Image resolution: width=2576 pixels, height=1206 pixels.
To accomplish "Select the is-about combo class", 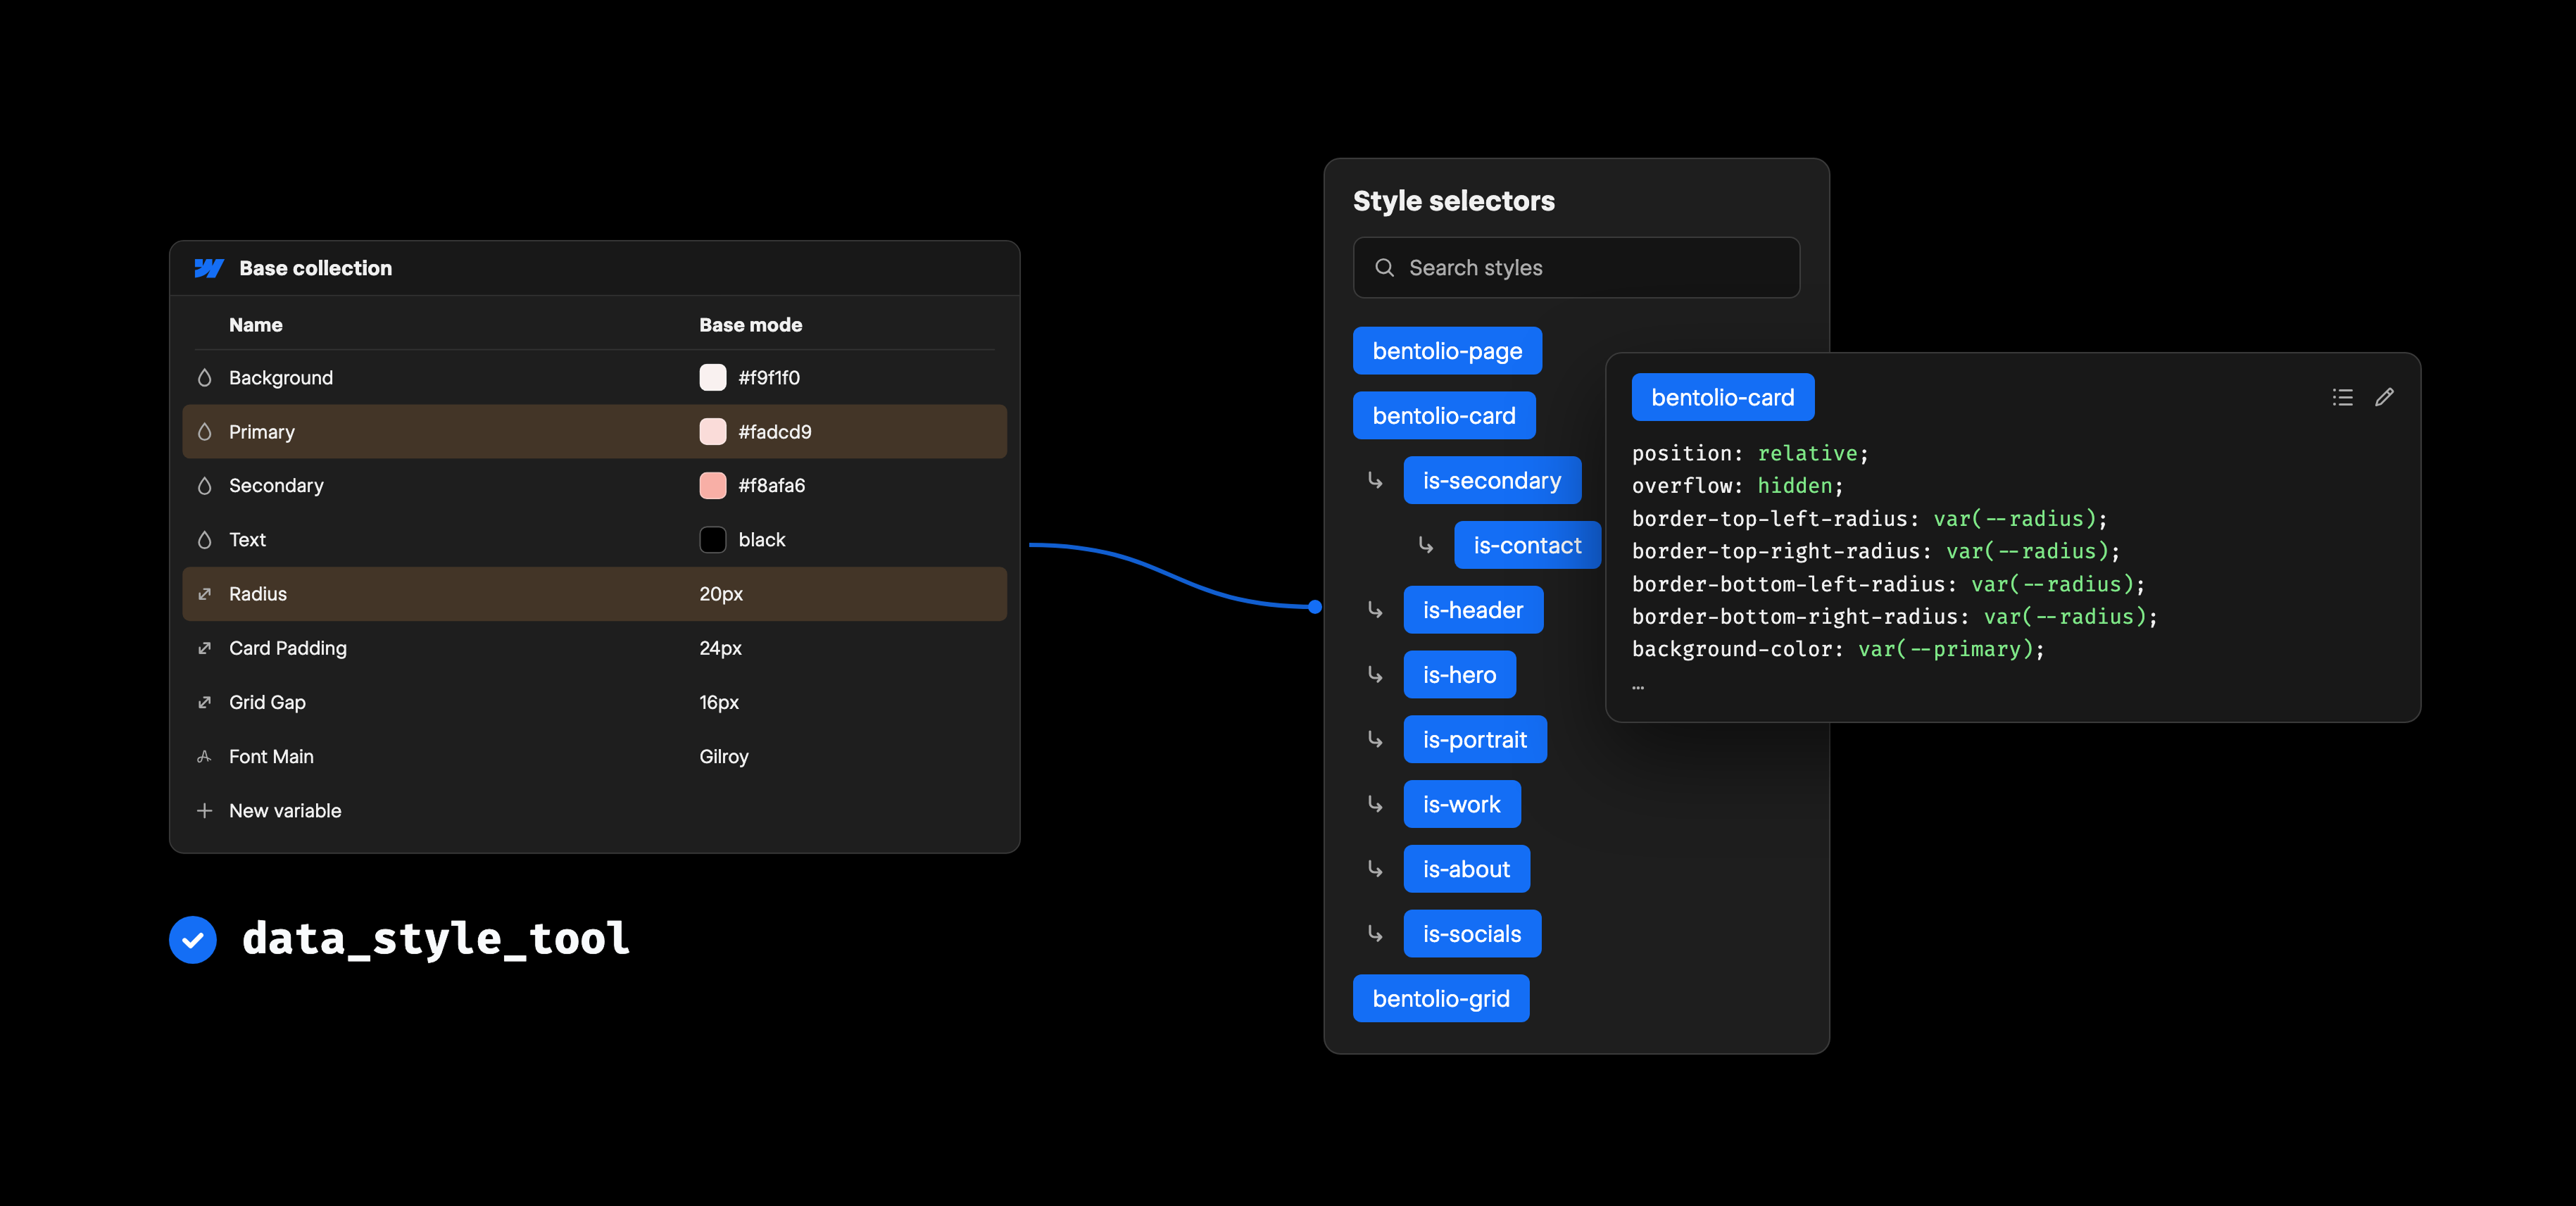I will click(1466, 870).
